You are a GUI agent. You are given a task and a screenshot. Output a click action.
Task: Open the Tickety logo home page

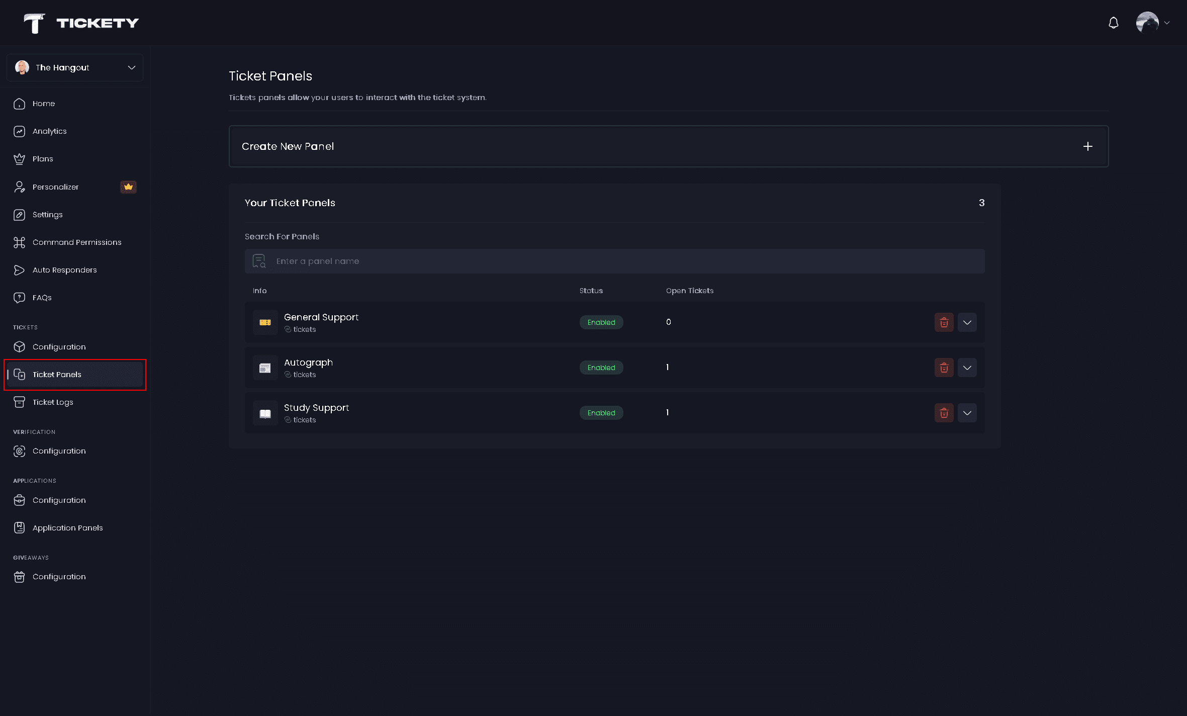point(80,22)
